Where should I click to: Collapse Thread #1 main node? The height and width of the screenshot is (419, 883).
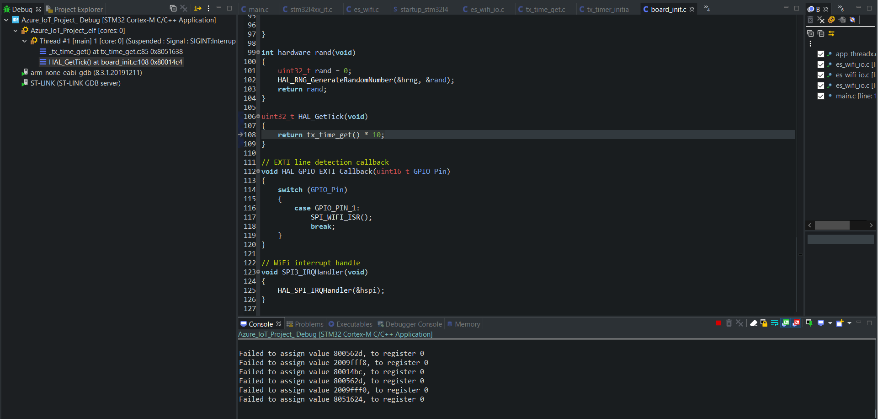point(25,41)
